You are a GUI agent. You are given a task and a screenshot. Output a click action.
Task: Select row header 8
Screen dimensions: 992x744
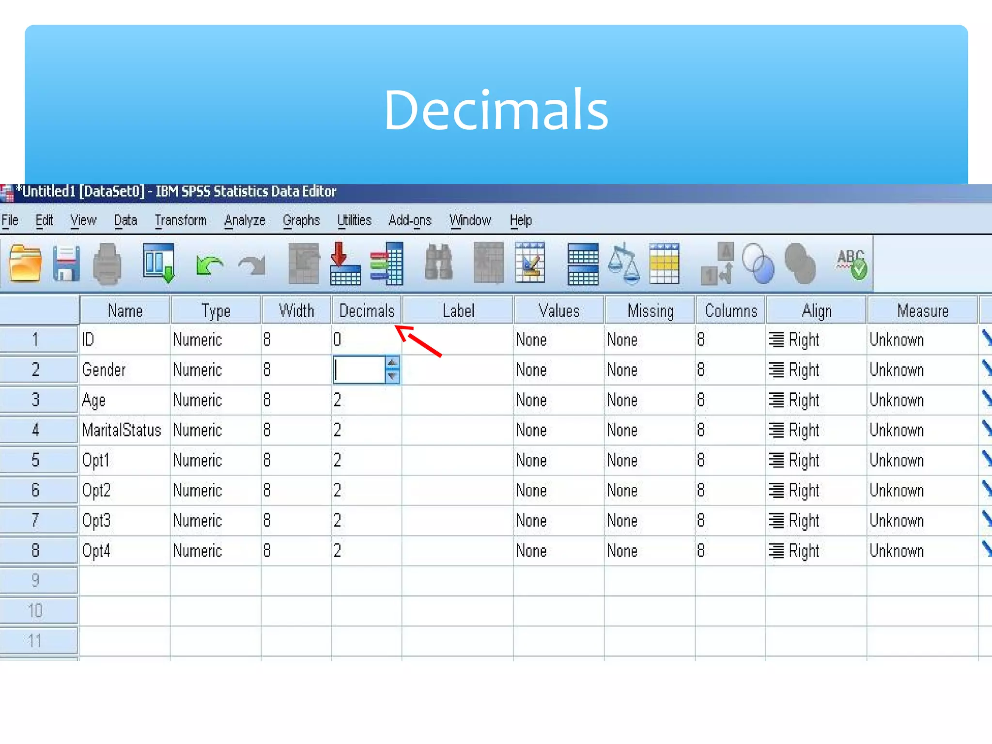(x=38, y=550)
